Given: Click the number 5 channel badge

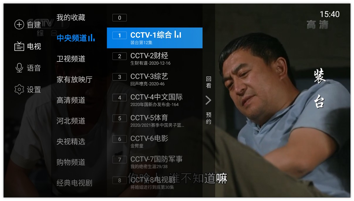Looking at the screenshot, I should coord(119,118).
